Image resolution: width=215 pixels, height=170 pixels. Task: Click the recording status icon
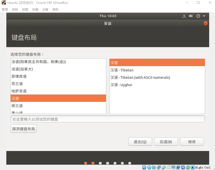[178, 167]
